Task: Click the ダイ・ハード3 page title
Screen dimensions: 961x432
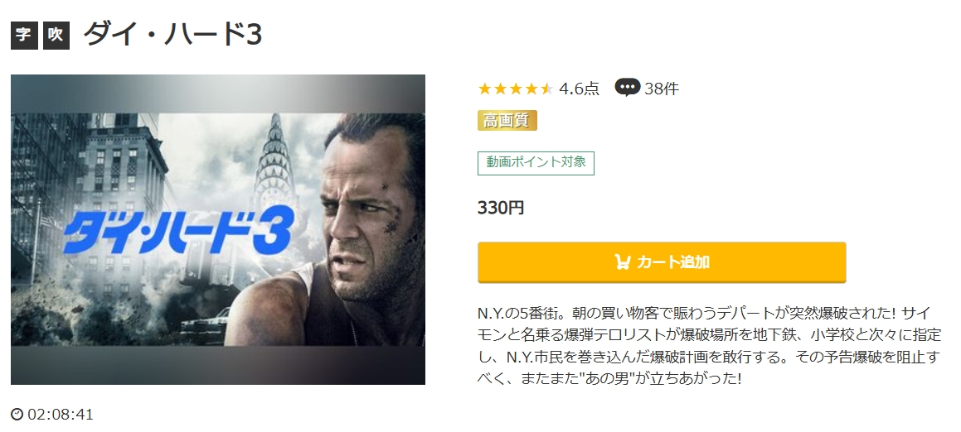Action: point(172,35)
